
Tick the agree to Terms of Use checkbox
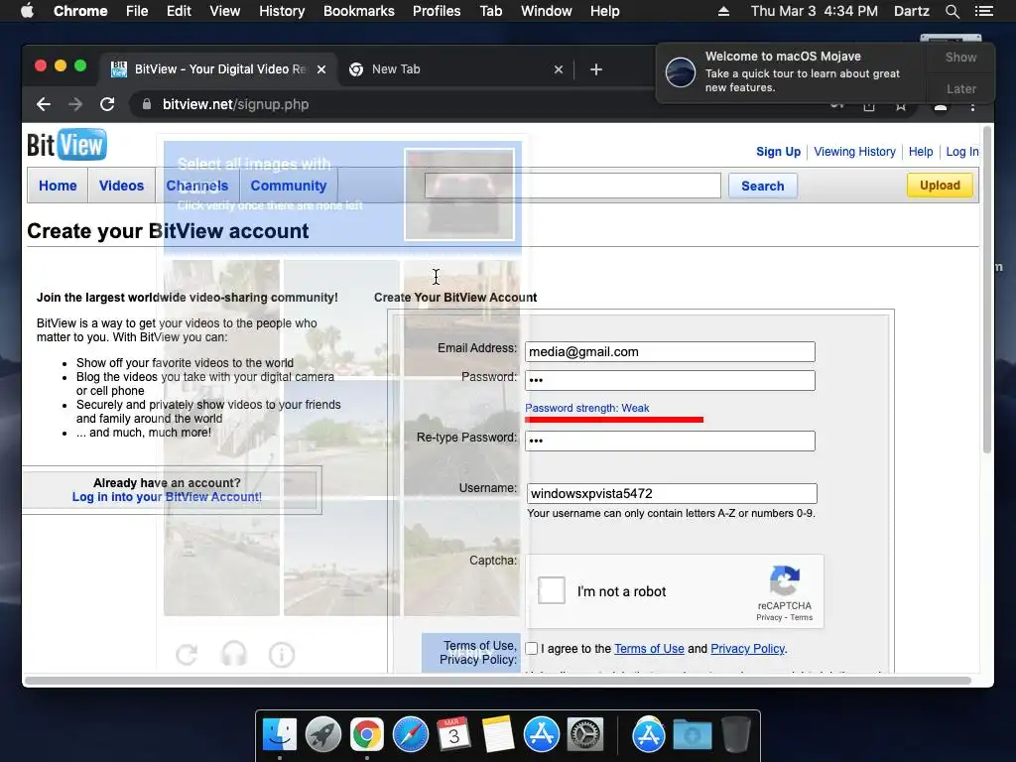532,649
